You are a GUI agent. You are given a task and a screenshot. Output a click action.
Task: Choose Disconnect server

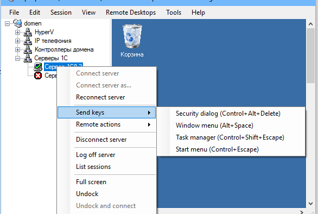(x=107, y=140)
